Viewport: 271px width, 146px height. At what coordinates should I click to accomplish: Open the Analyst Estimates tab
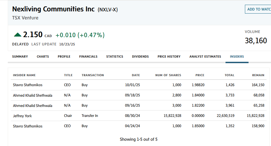(205, 57)
